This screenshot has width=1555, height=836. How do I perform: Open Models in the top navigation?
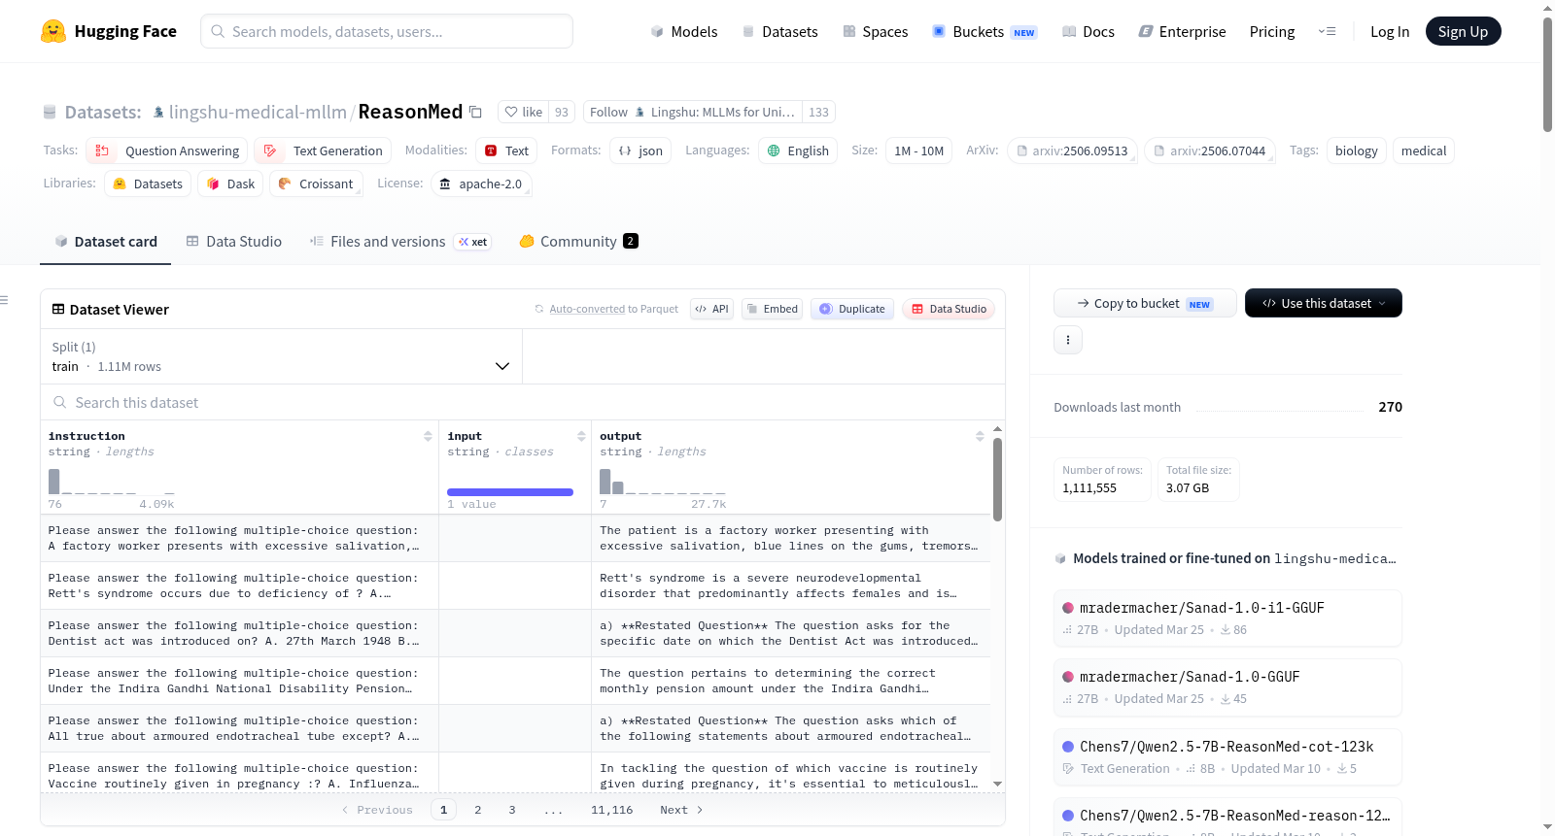tap(684, 32)
